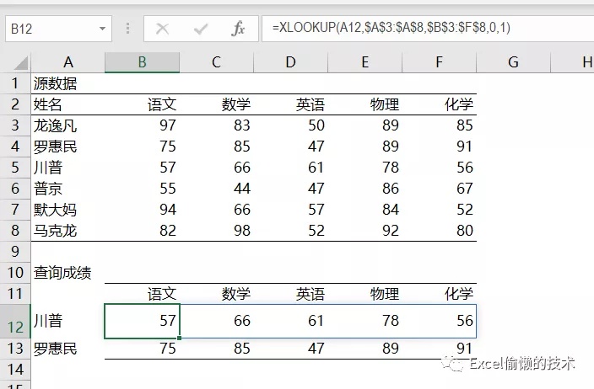The height and width of the screenshot is (389, 594).
Task: Select row 2 header
Action: (x=15, y=104)
